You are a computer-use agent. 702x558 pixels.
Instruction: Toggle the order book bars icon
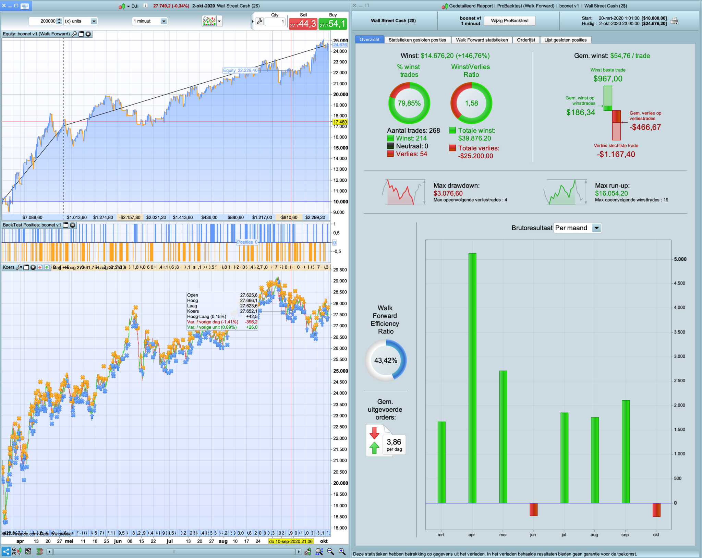point(39,551)
